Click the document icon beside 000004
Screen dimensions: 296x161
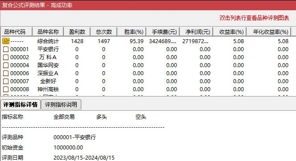6,65
